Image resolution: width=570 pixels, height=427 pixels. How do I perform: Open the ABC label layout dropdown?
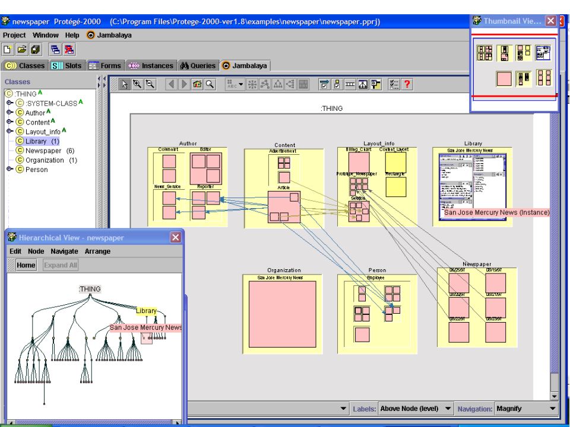(235, 85)
